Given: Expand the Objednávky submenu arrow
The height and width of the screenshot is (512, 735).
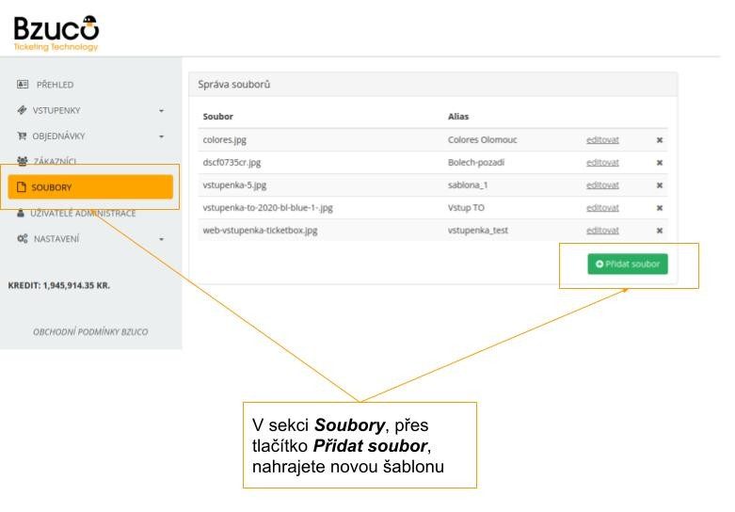Looking at the screenshot, I should [161, 136].
